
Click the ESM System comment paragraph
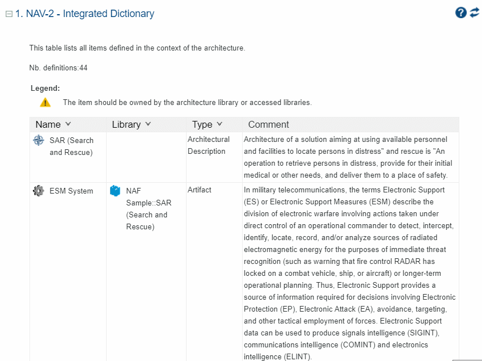tap(349, 273)
